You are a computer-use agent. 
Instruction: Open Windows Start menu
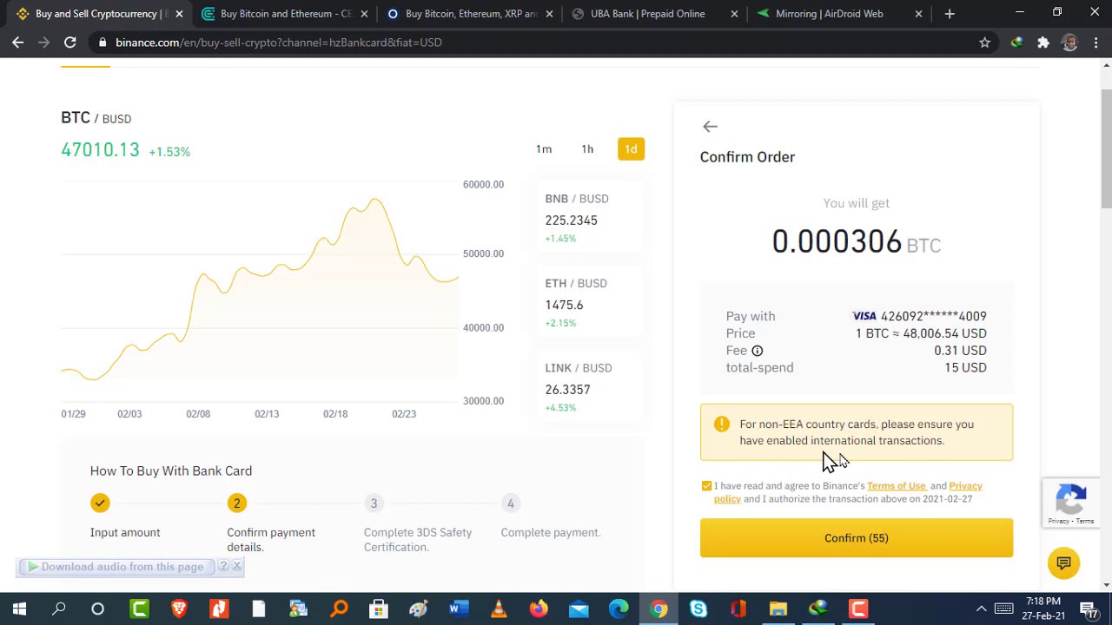[19, 609]
